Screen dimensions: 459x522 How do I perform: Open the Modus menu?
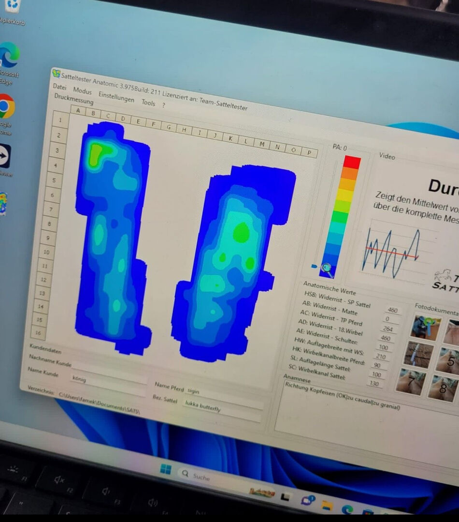coord(82,91)
